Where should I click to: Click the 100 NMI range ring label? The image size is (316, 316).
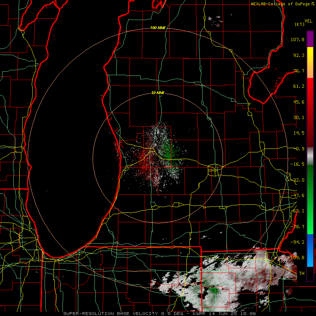158,28
